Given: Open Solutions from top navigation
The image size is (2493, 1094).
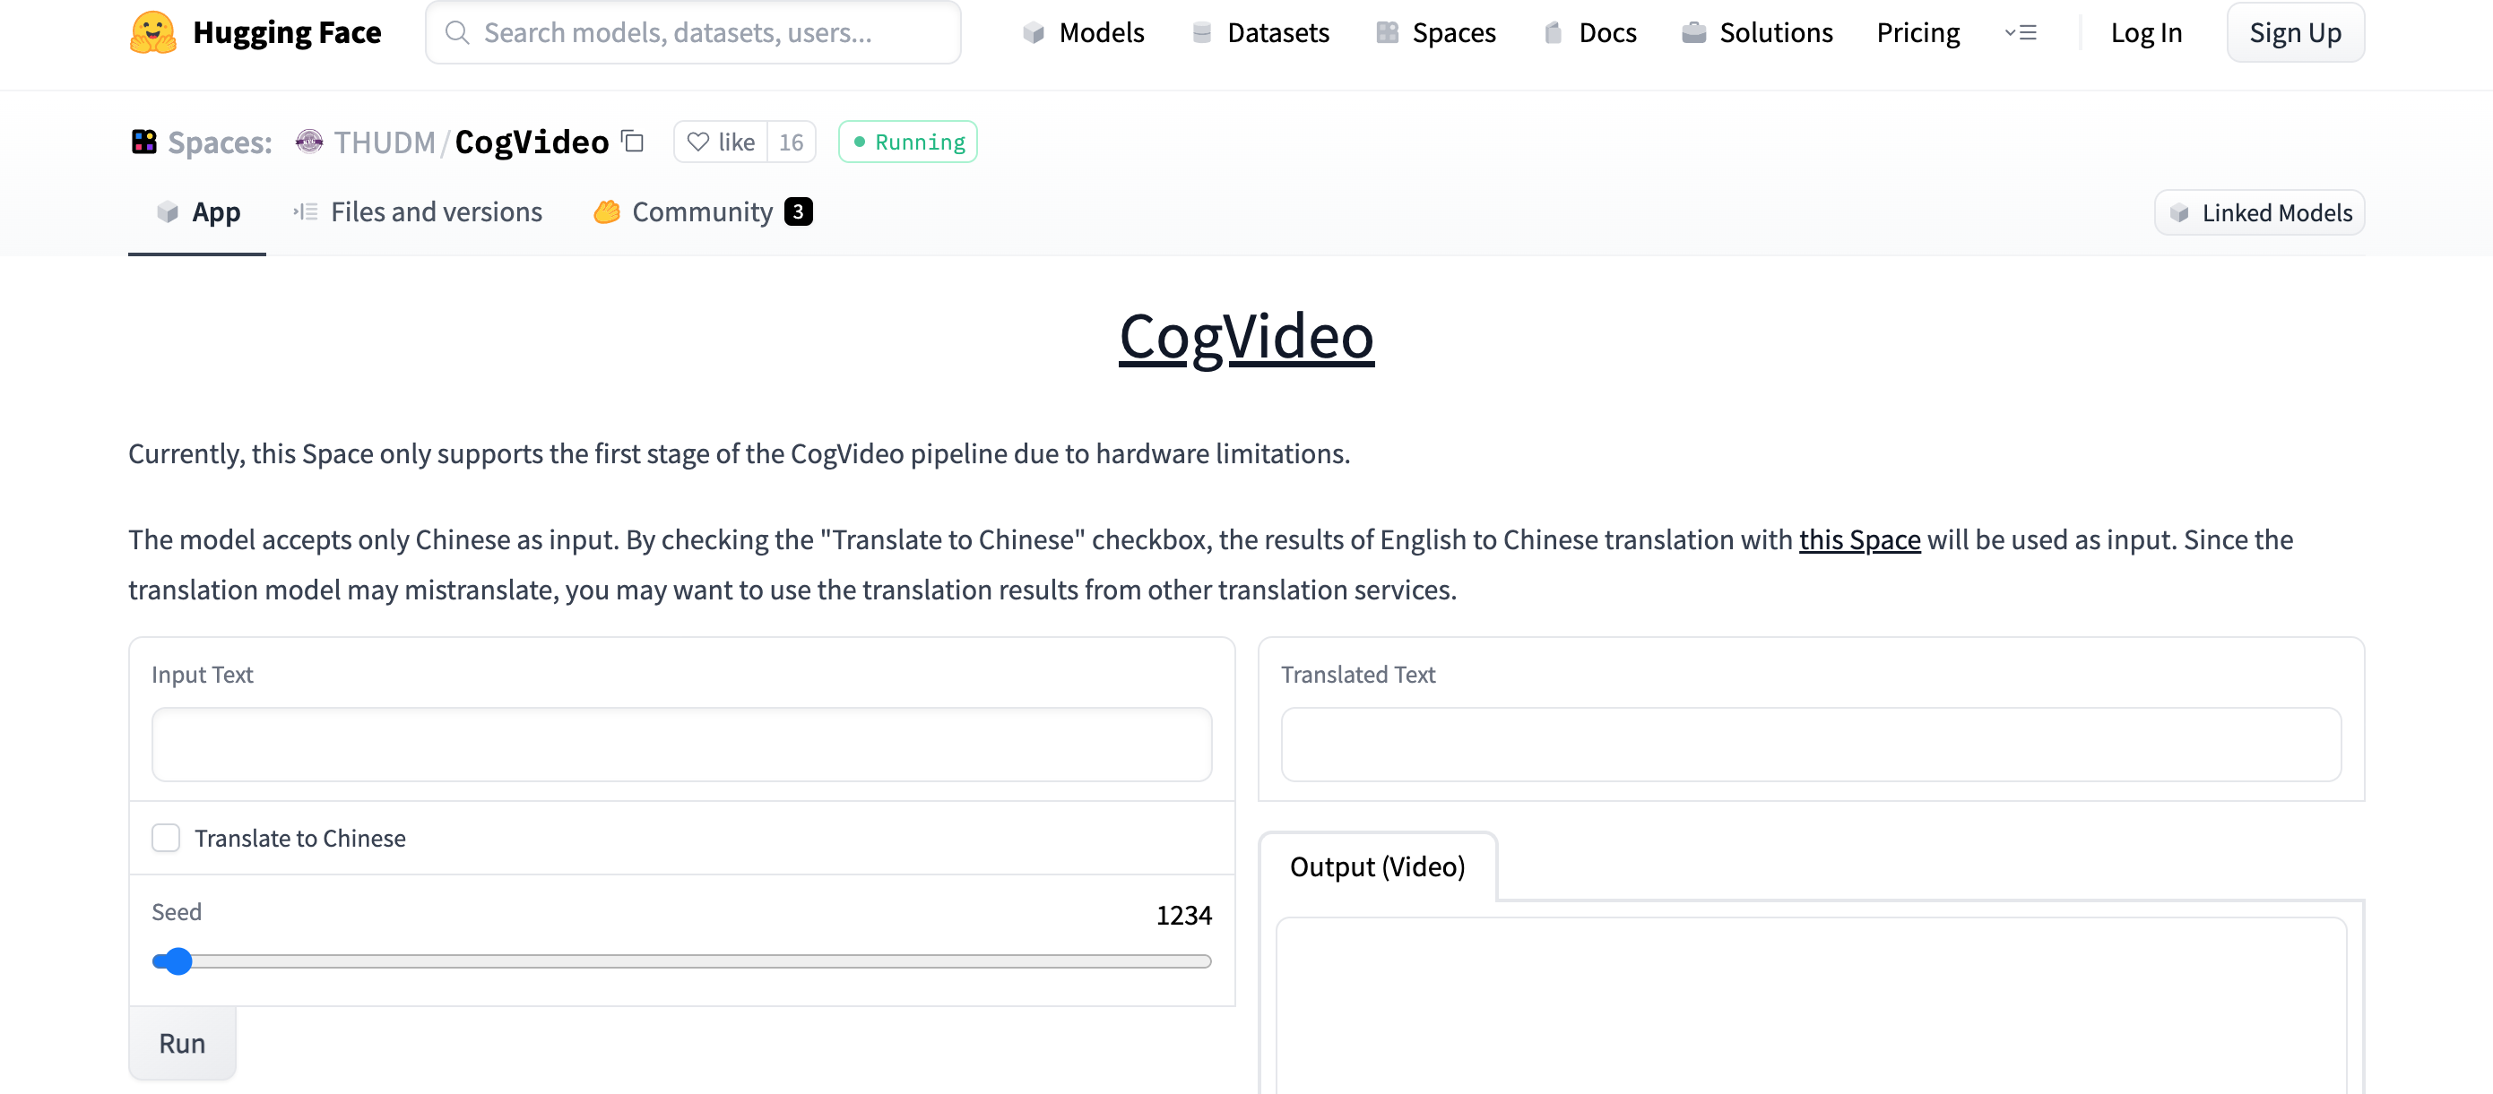Looking at the screenshot, I should click(x=1756, y=33).
